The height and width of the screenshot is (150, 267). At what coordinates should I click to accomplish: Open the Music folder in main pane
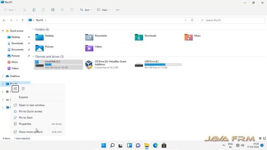pyautogui.click(x=193, y=37)
